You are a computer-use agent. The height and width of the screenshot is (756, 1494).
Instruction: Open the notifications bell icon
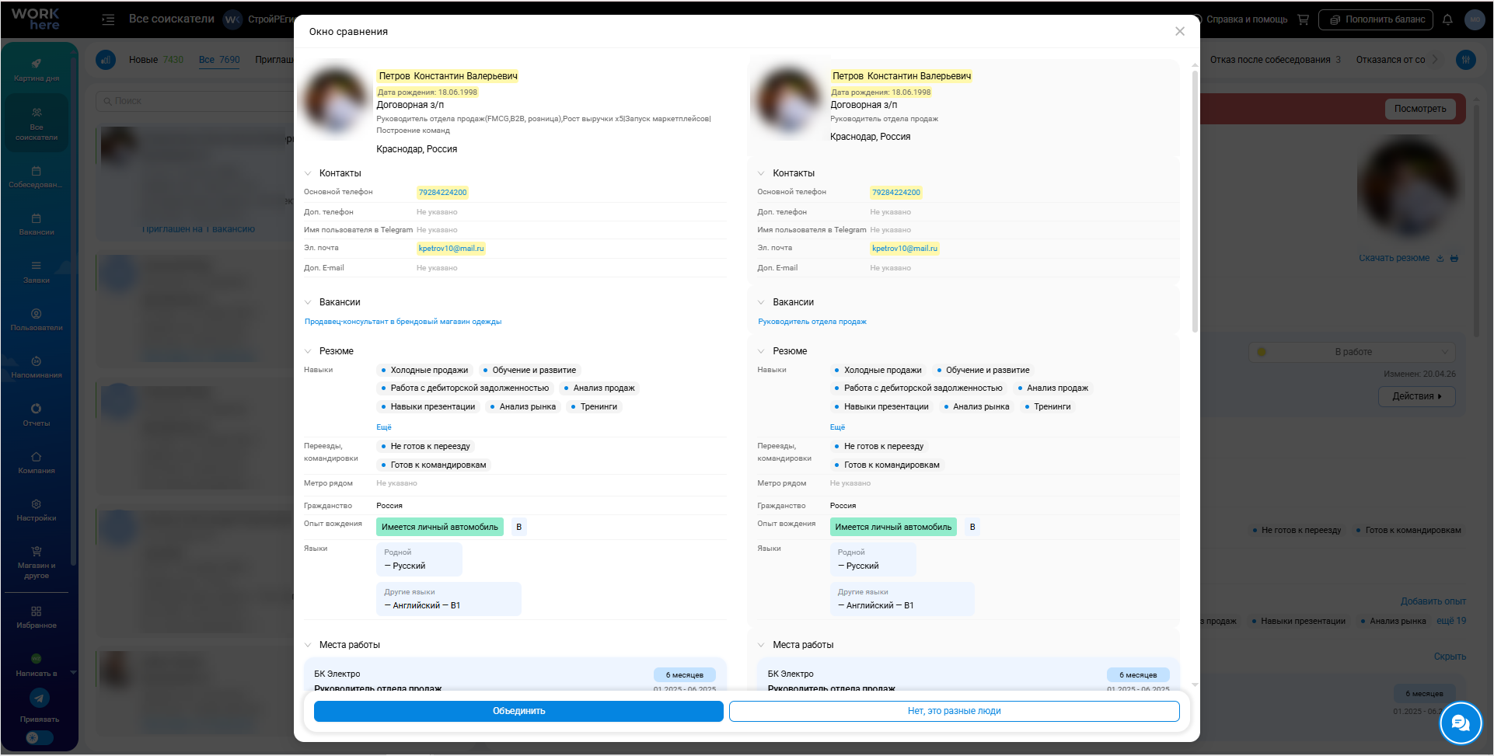point(1447,19)
